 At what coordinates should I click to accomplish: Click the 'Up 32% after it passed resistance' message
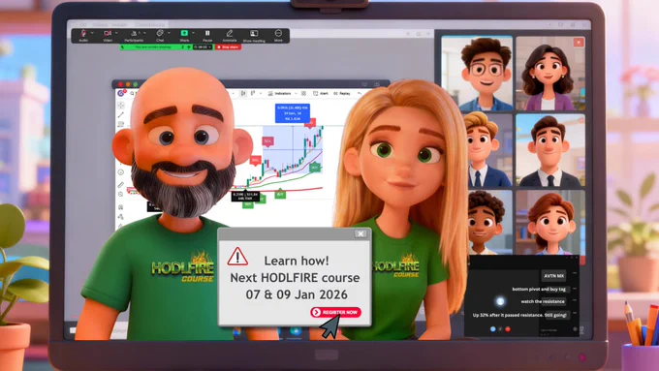tap(519, 315)
